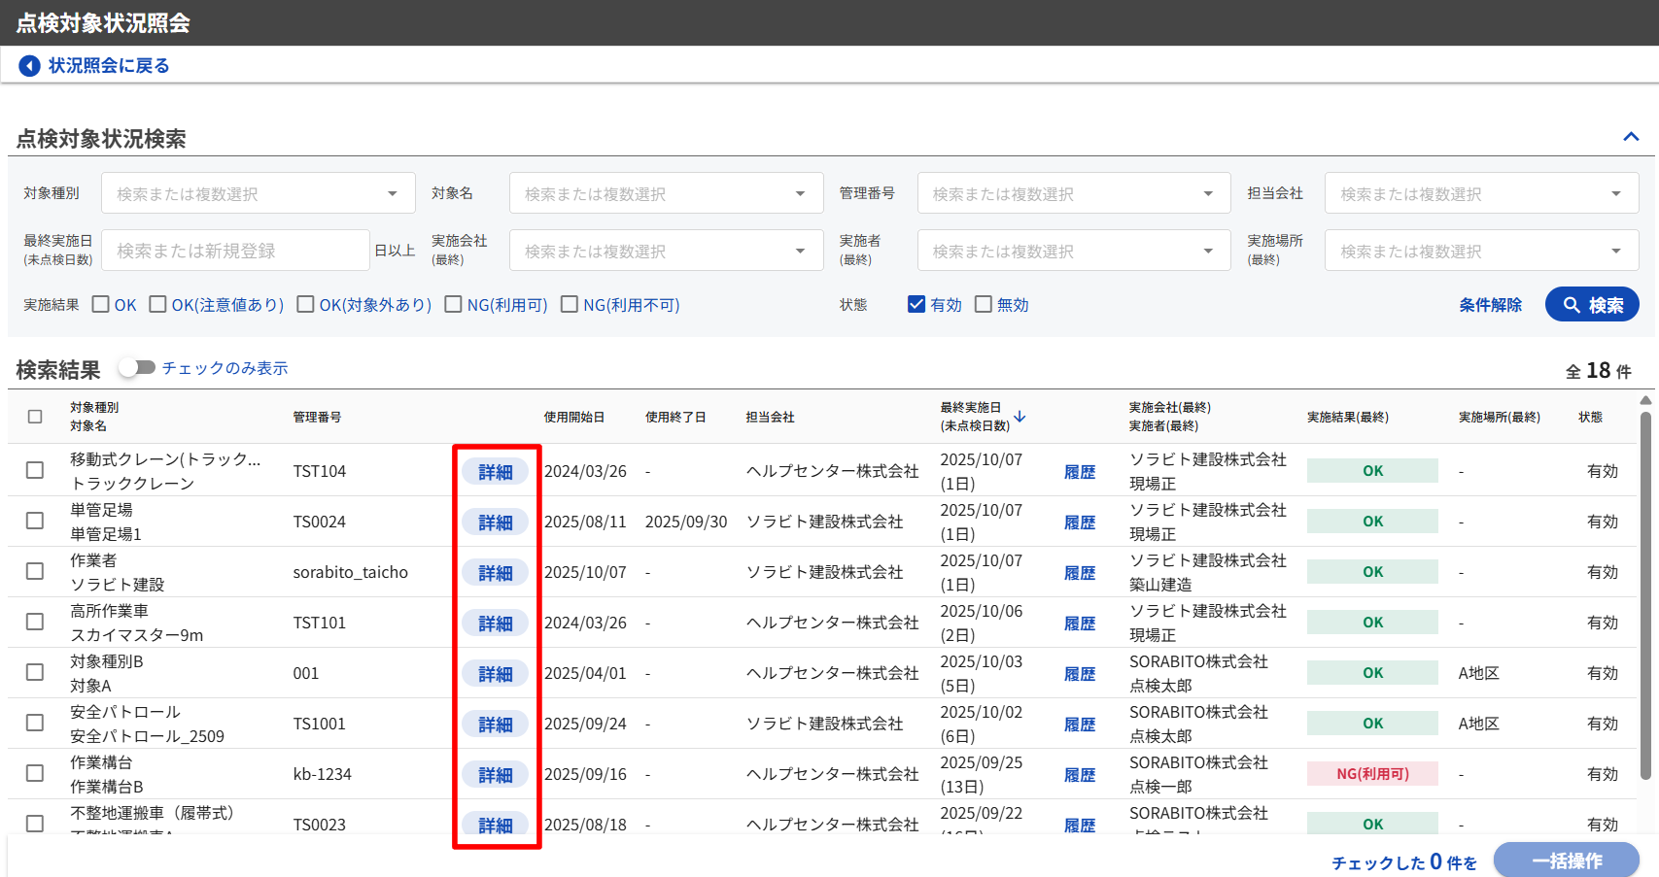Open the 対象種別 dropdown
1659x877 pixels.
point(258,194)
